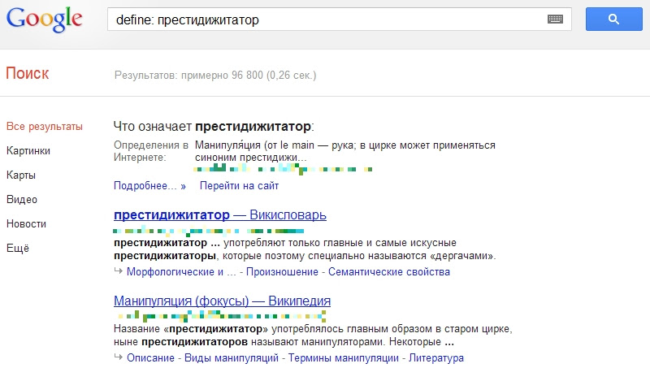Click the snippet mentioning «дергачами»

(x=305, y=249)
